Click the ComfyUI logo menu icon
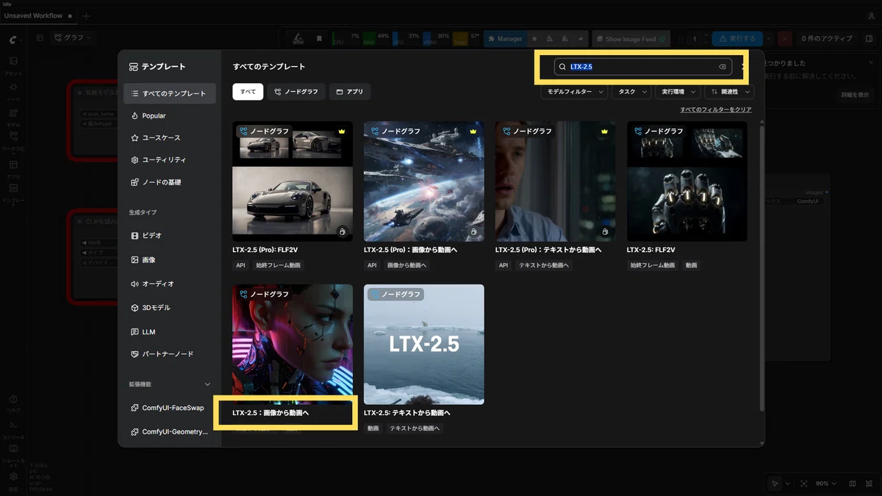The width and height of the screenshot is (882, 496). (x=13, y=39)
